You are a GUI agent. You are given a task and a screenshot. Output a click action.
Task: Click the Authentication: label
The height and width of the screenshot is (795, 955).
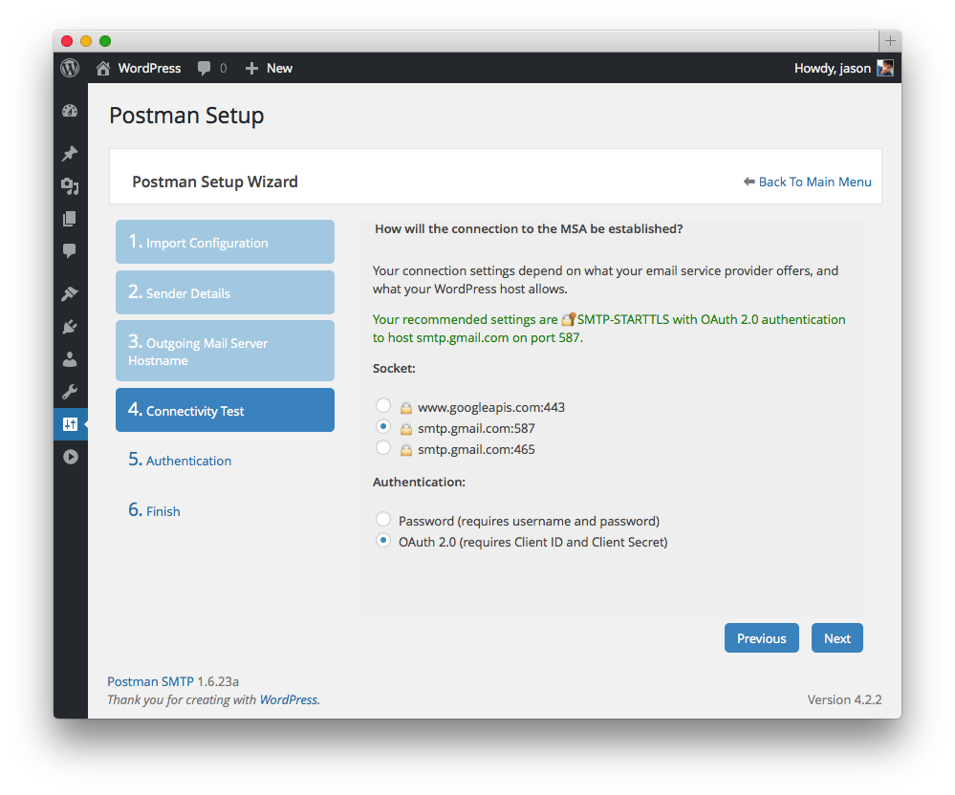coord(419,482)
